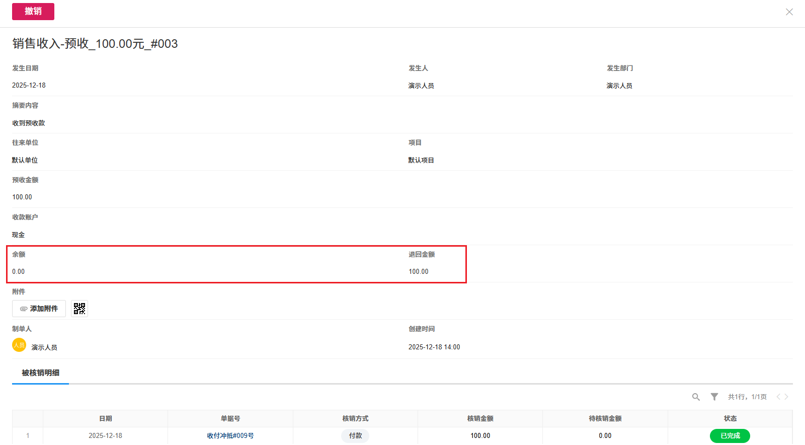Click the 单据号 column header
The image size is (805, 445).
[x=230, y=419]
